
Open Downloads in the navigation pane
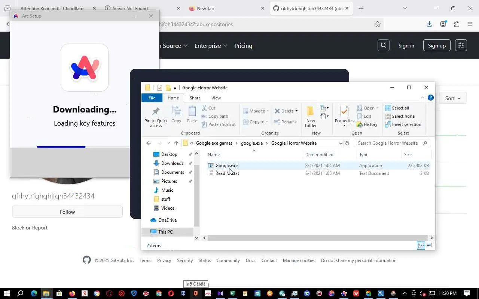(172, 163)
